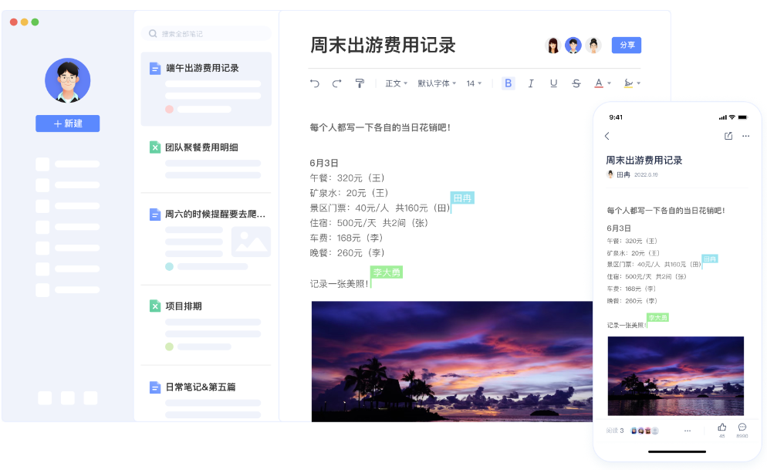Click the 李大勇 collaborator cursor tag in desktop note
This screenshot has width=767, height=470.
(387, 272)
